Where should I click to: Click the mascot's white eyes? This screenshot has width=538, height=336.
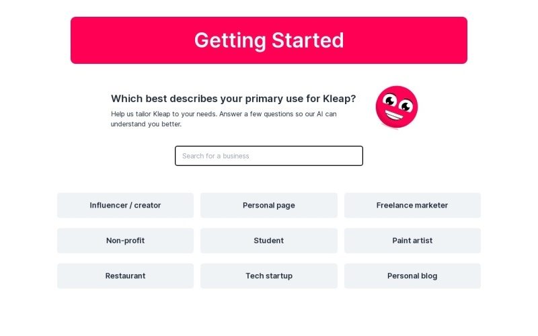398,103
